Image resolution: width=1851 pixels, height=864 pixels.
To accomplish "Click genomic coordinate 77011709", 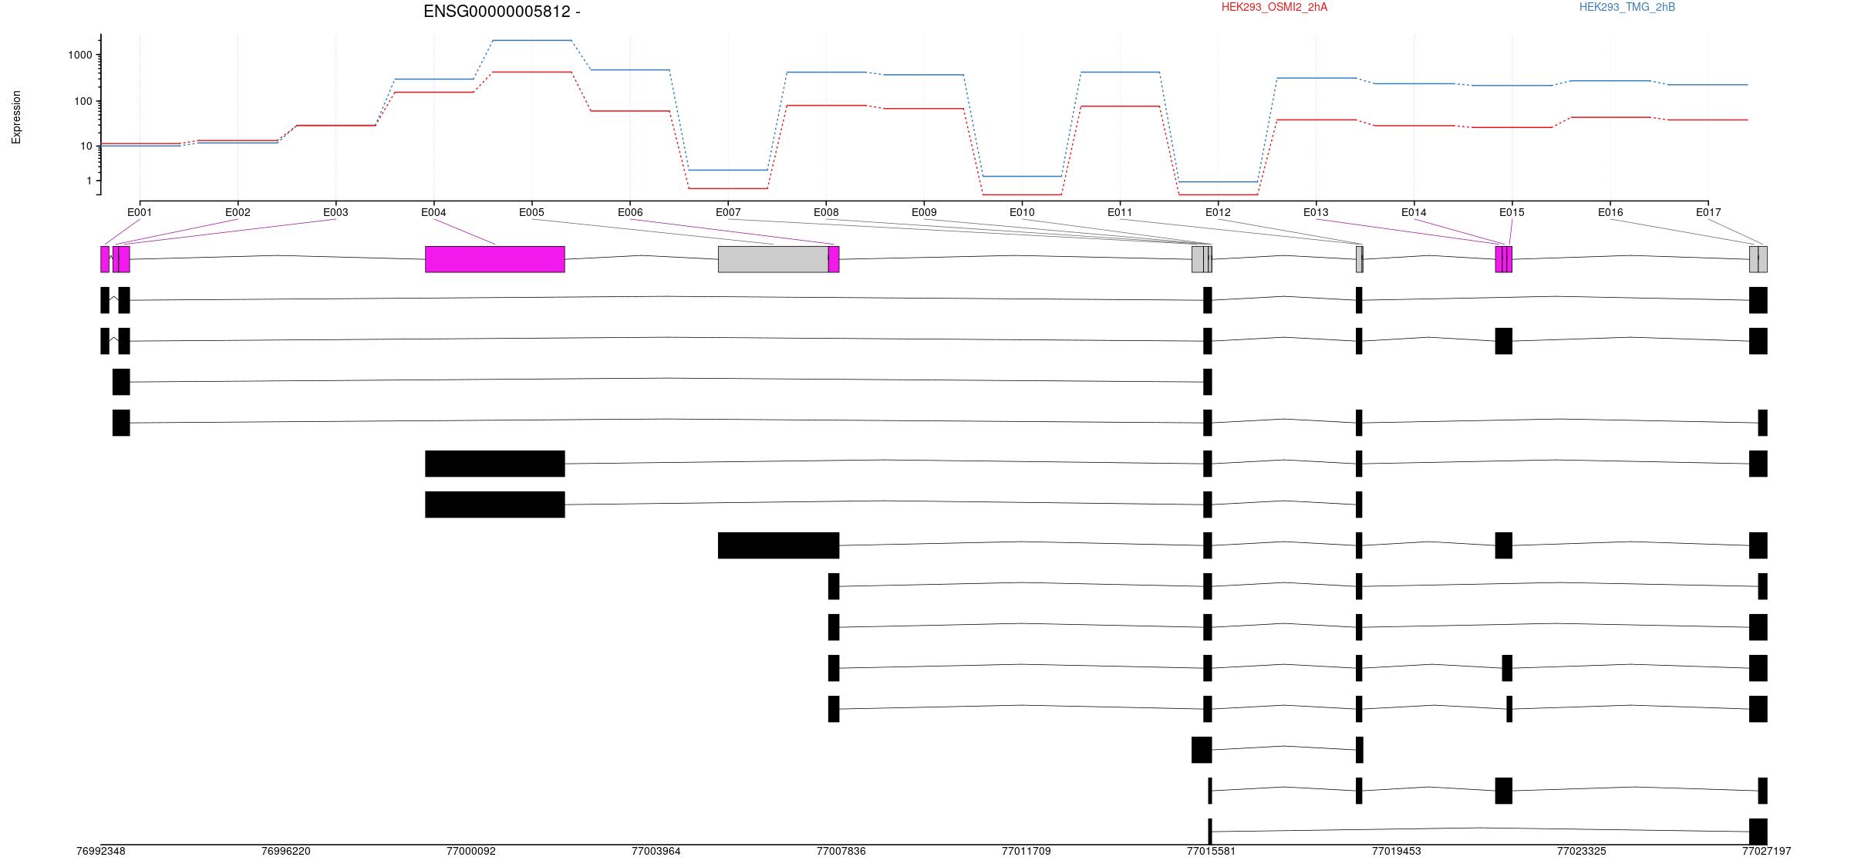I will [x=1027, y=852].
